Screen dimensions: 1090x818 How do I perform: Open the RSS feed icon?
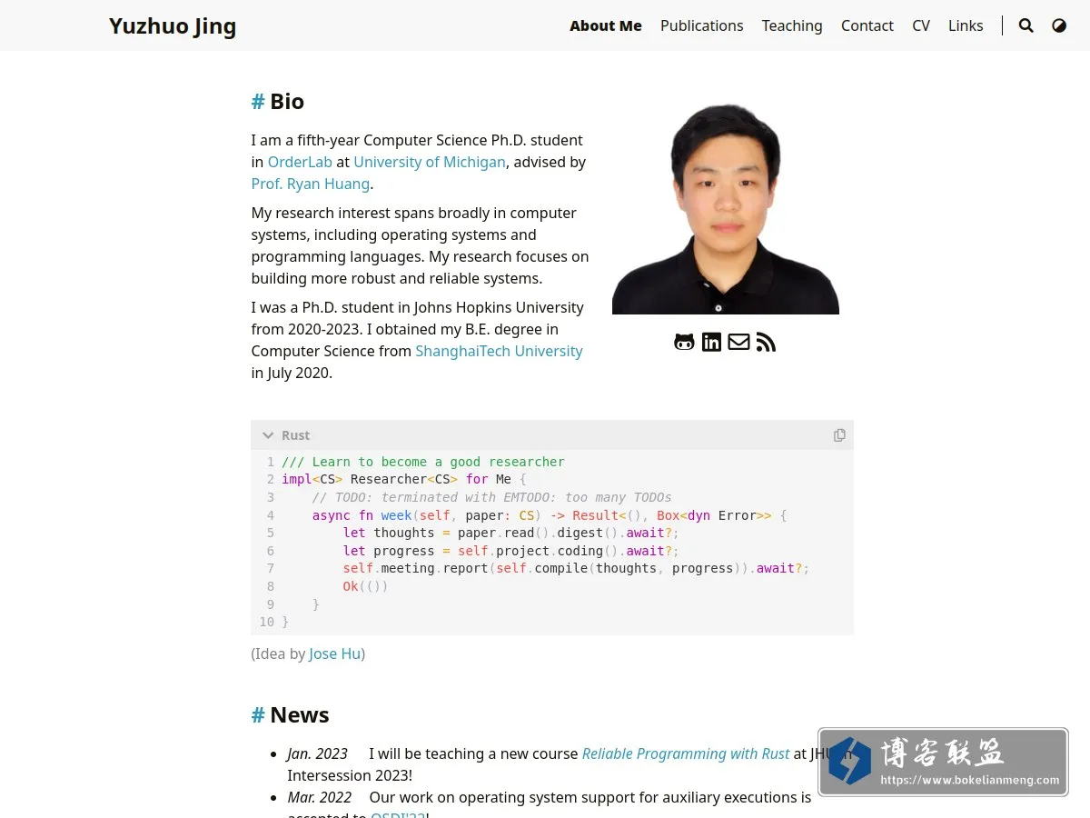coord(766,342)
